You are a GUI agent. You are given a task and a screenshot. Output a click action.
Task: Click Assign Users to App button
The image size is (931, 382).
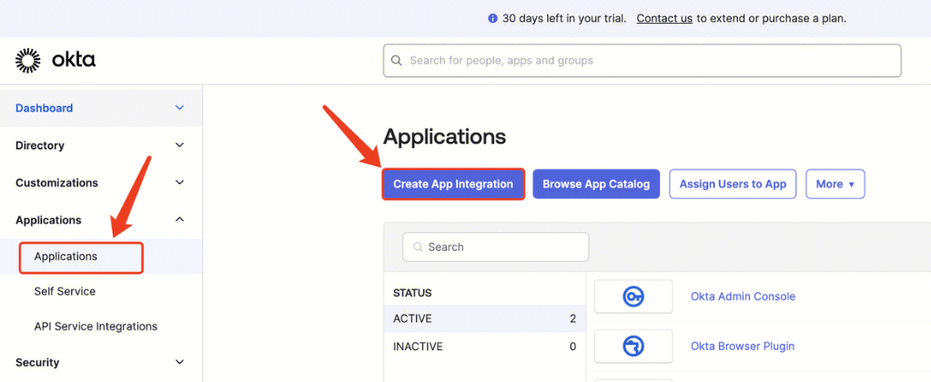coord(733,184)
